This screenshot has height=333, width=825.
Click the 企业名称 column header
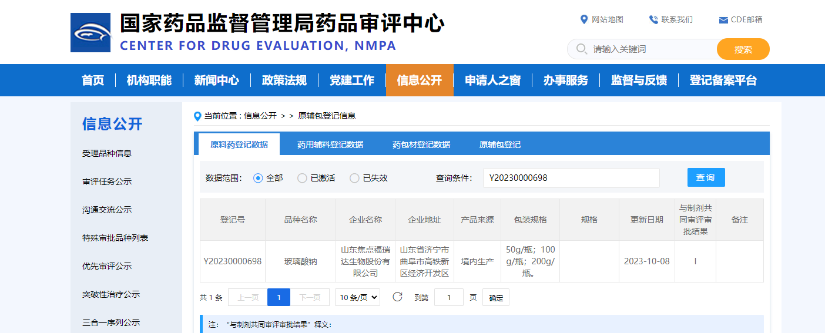[x=365, y=220]
